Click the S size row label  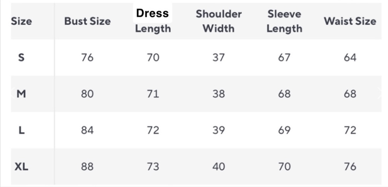coord(21,58)
